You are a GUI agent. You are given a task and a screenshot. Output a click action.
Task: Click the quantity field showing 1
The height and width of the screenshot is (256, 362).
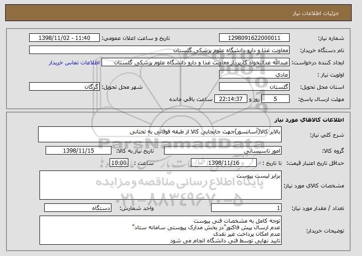pyautogui.click(x=246, y=208)
